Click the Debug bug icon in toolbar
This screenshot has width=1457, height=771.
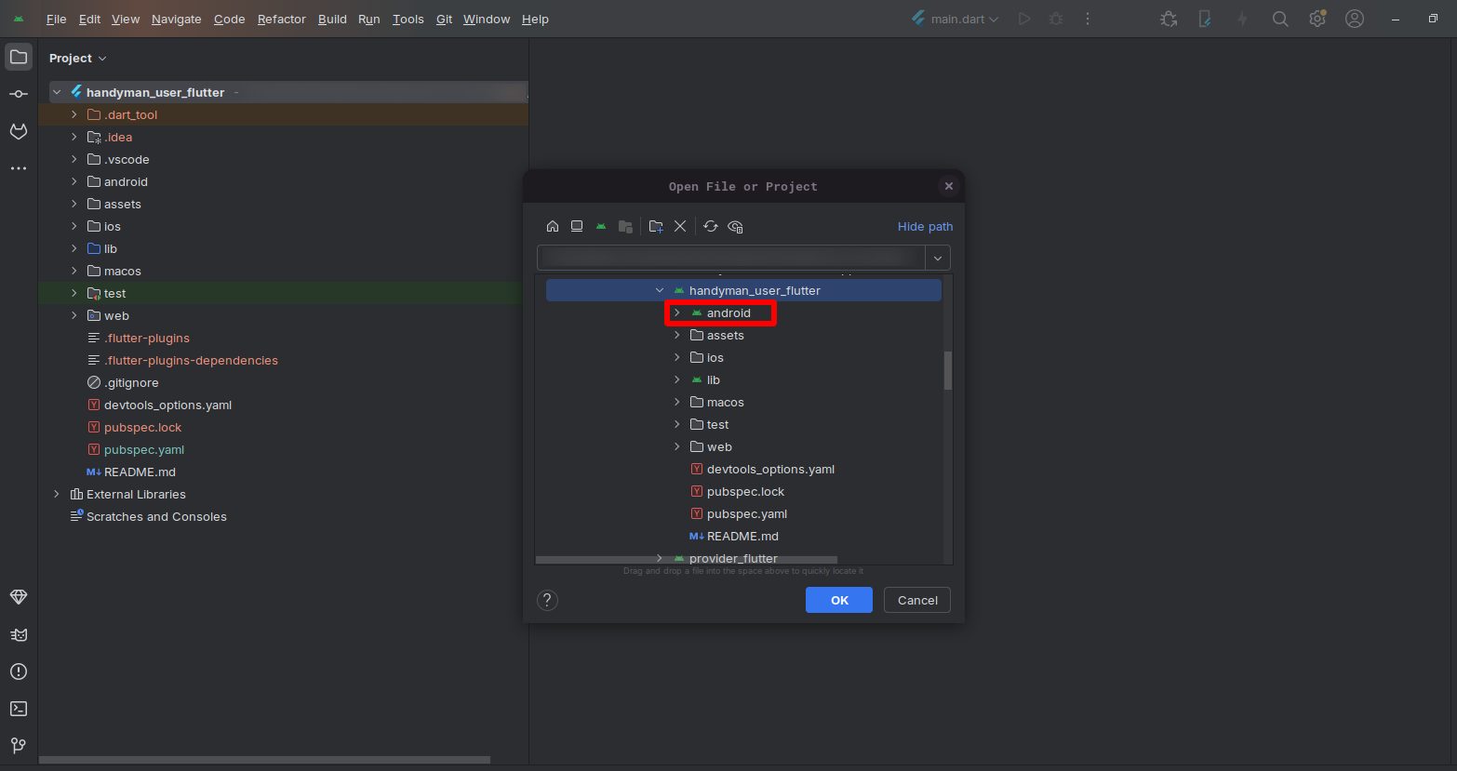[1056, 19]
